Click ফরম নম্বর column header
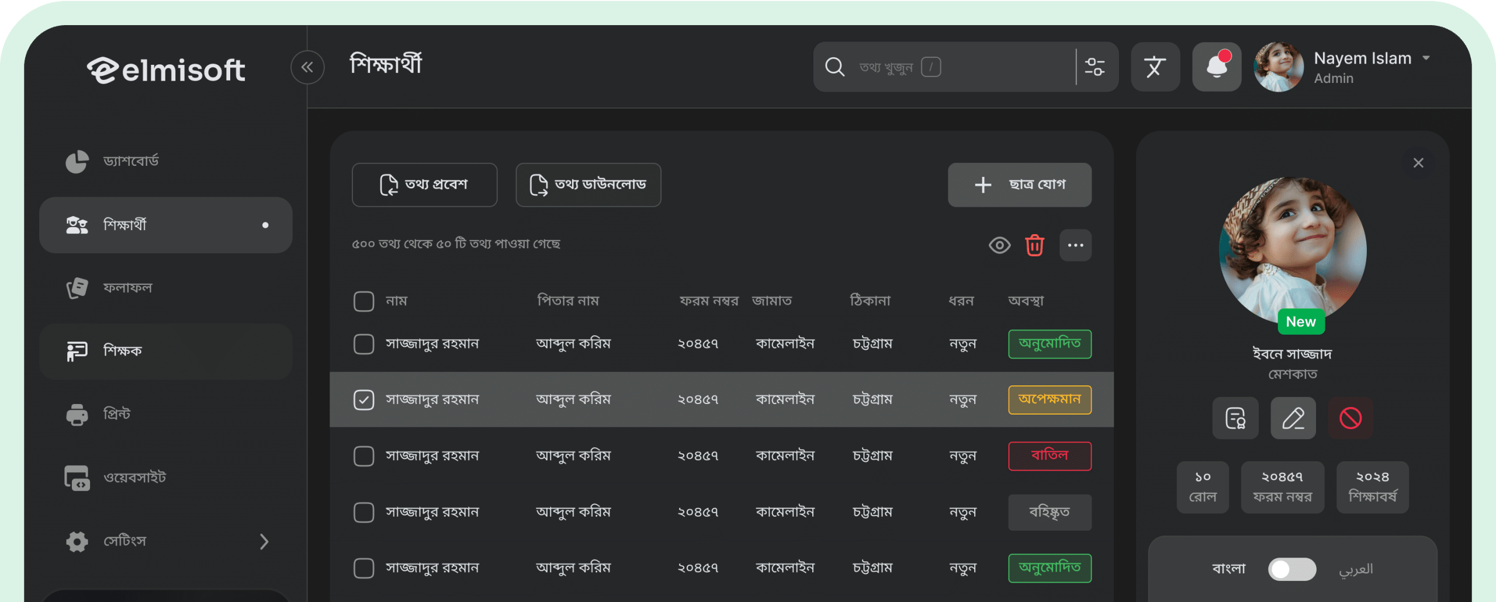 (709, 301)
